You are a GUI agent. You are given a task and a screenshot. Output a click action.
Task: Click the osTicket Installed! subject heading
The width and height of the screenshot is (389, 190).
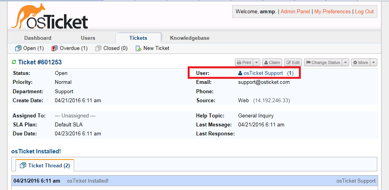click(36, 151)
